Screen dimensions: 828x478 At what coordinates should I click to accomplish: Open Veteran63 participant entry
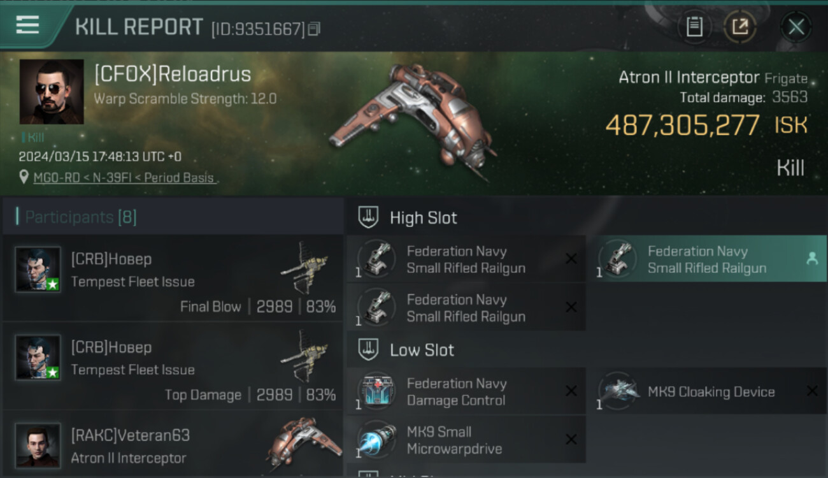(173, 445)
